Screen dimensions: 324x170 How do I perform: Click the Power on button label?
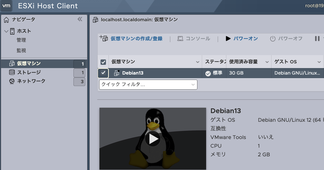click(x=246, y=39)
